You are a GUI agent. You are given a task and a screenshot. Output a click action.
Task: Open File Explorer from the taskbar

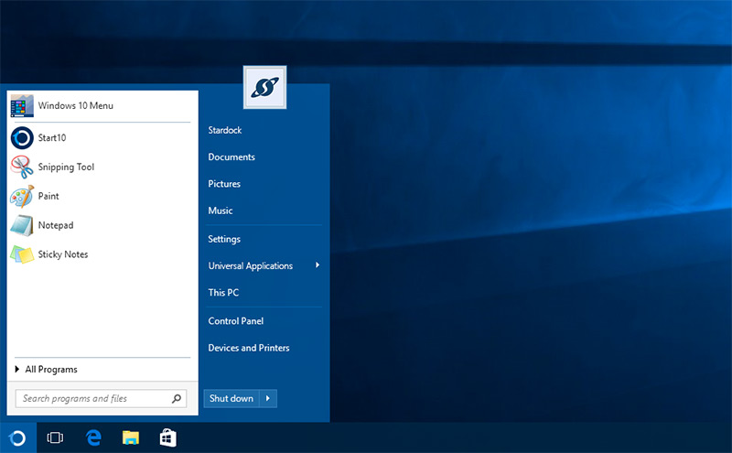(x=131, y=438)
